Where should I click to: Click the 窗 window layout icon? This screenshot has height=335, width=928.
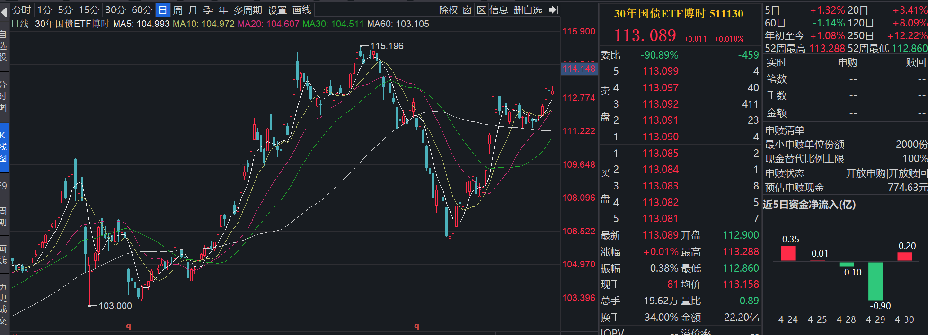467,10
